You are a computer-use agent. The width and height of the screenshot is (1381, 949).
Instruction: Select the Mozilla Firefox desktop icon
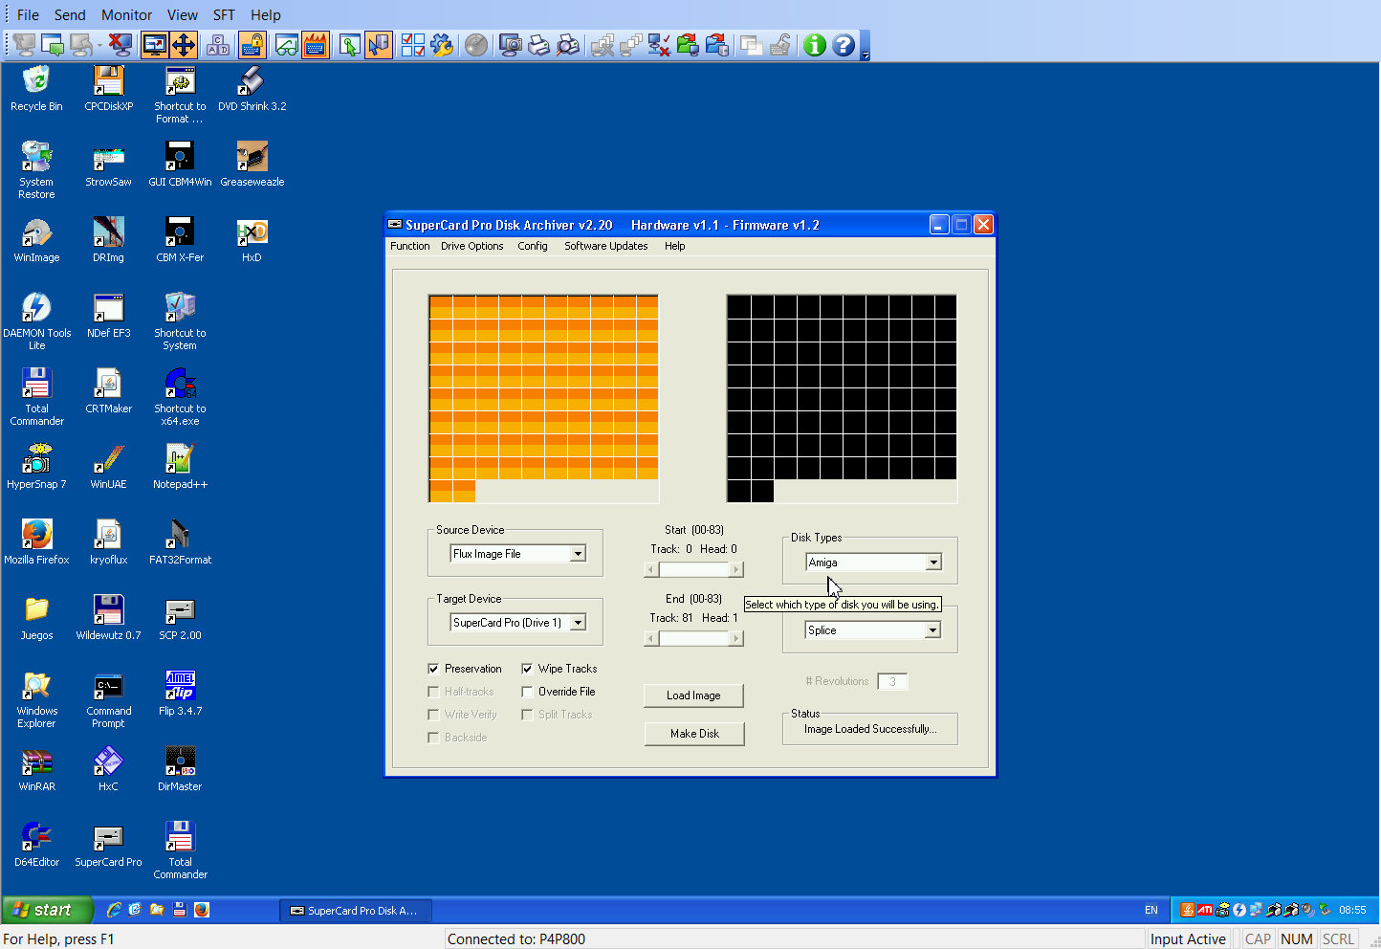point(36,541)
